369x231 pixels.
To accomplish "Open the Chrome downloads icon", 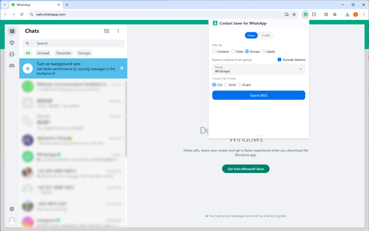I will (347, 14).
